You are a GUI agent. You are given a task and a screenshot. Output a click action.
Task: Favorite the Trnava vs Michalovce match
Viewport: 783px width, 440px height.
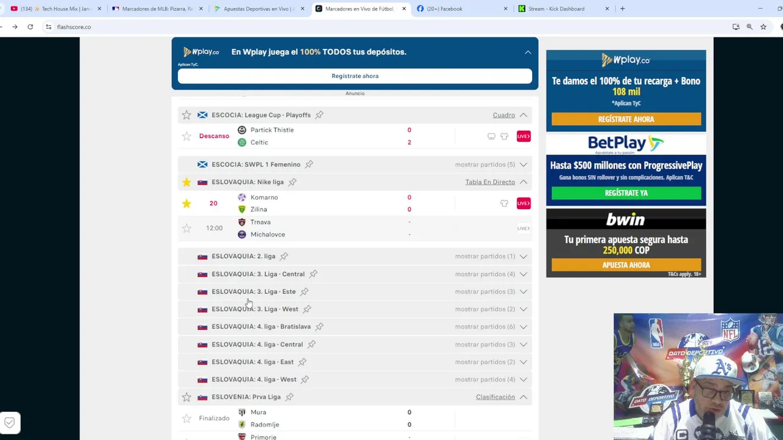pyautogui.click(x=187, y=229)
